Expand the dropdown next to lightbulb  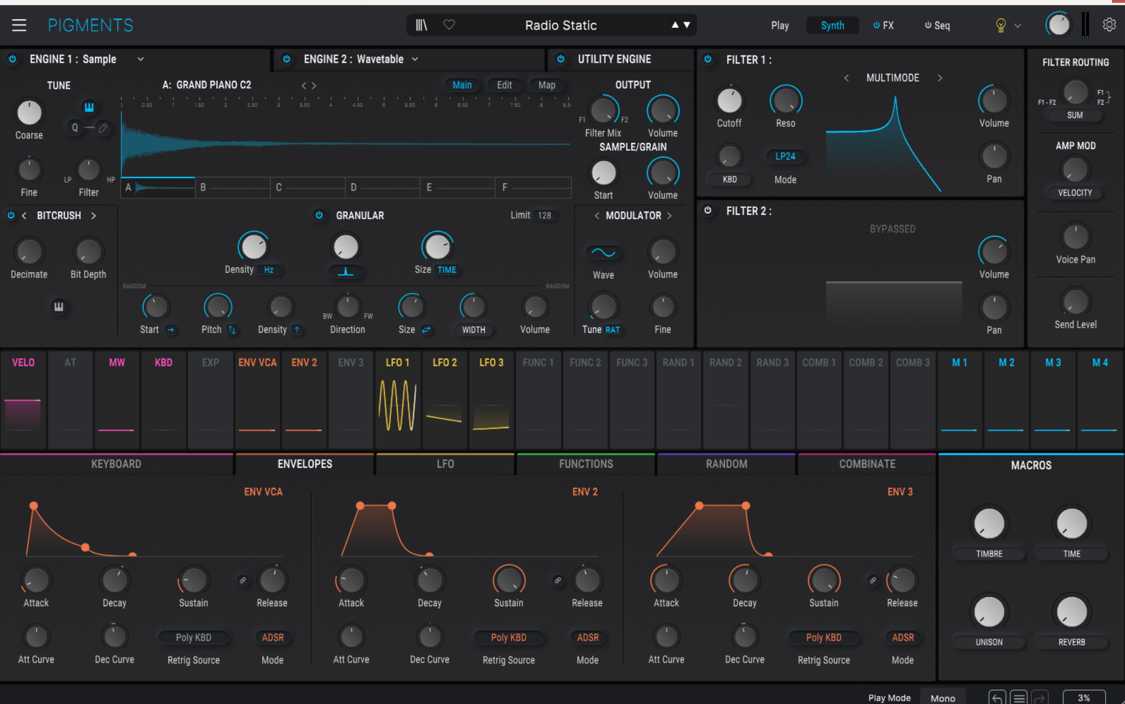pyautogui.click(x=1018, y=25)
